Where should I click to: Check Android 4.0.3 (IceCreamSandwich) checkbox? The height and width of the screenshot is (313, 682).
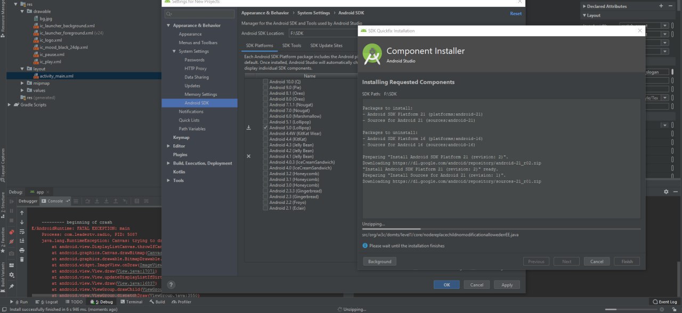tap(265, 162)
